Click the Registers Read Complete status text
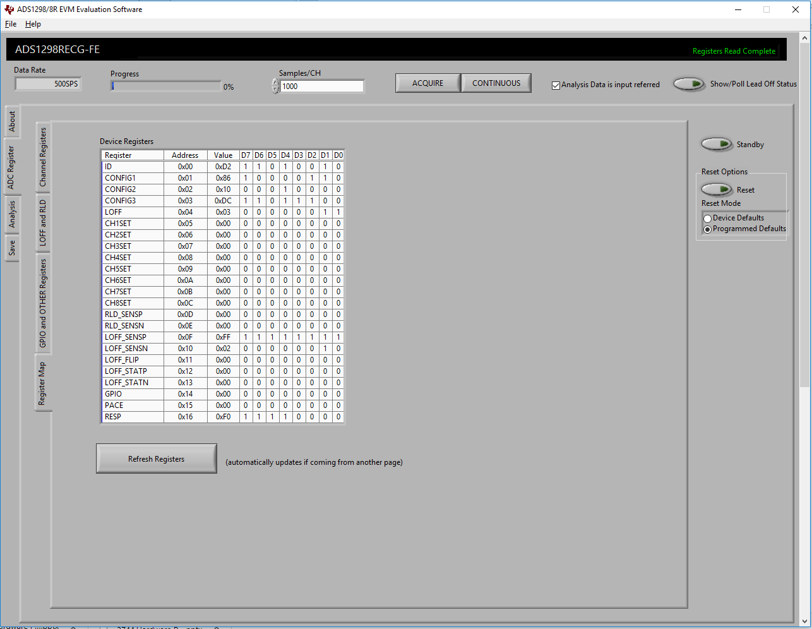Screen dimensions: 812x629 tap(734, 51)
